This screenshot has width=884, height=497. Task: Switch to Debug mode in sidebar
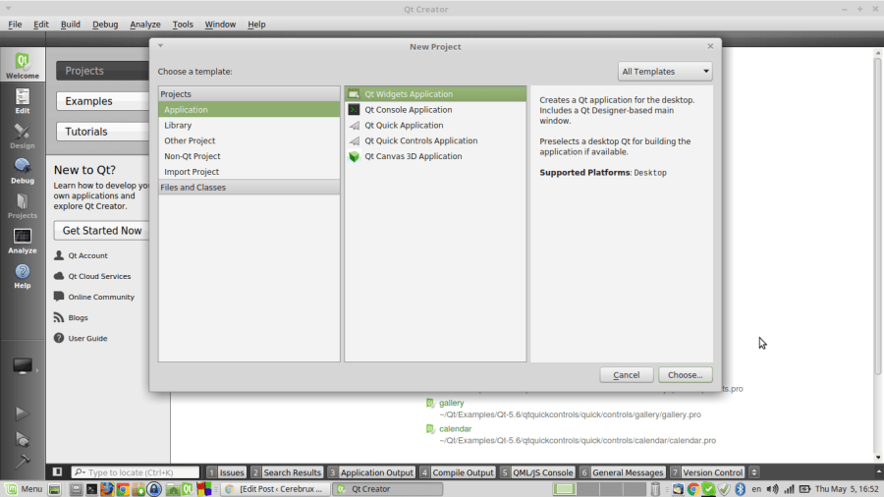(x=23, y=171)
